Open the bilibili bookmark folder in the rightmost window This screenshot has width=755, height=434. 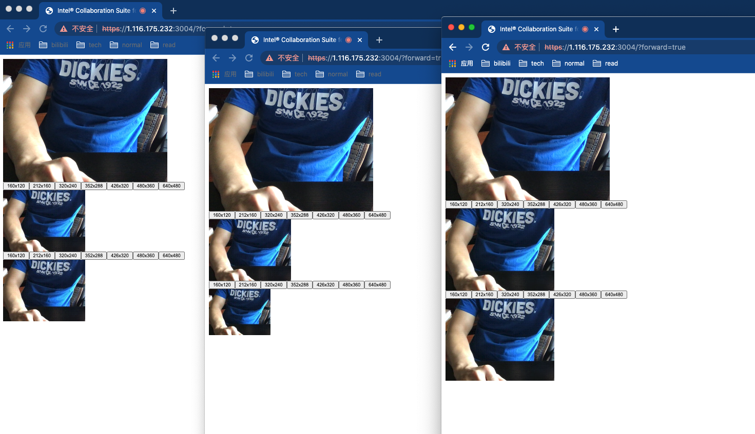[x=496, y=64]
